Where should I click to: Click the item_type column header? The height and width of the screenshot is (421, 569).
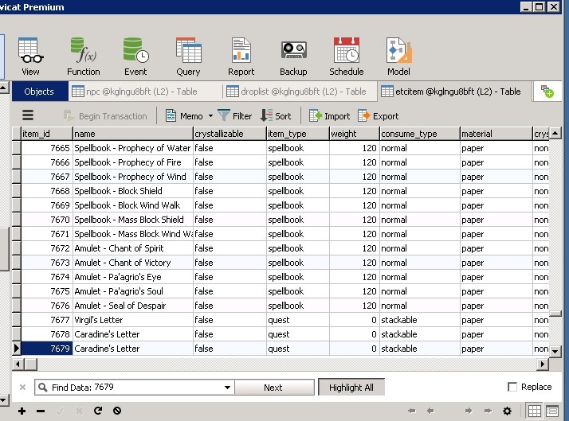pos(298,134)
